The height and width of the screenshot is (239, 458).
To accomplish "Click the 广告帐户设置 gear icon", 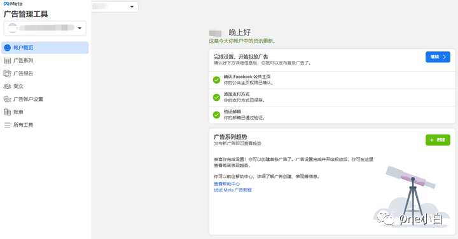I will [7, 100].
